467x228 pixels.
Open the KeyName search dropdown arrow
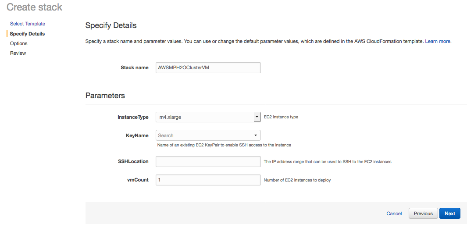[x=256, y=135]
